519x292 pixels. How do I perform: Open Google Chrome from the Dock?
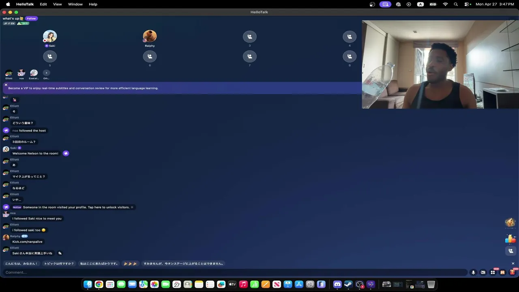[99, 284]
